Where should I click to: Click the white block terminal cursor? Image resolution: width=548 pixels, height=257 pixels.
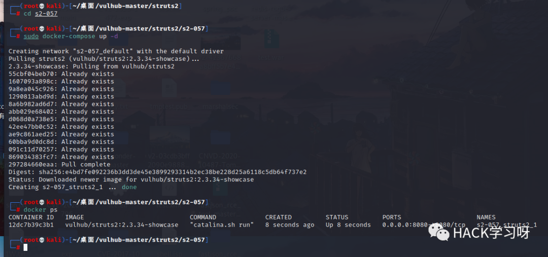[25, 247]
